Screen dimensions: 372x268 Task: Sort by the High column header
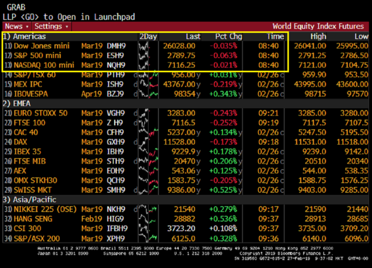(x=319, y=36)
